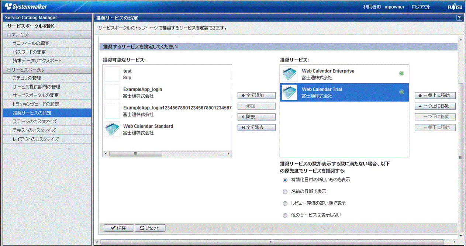Click the Web Calendar Enterprise service icon
The width and height of the screenshot is (466, 246).
[289, 74]
